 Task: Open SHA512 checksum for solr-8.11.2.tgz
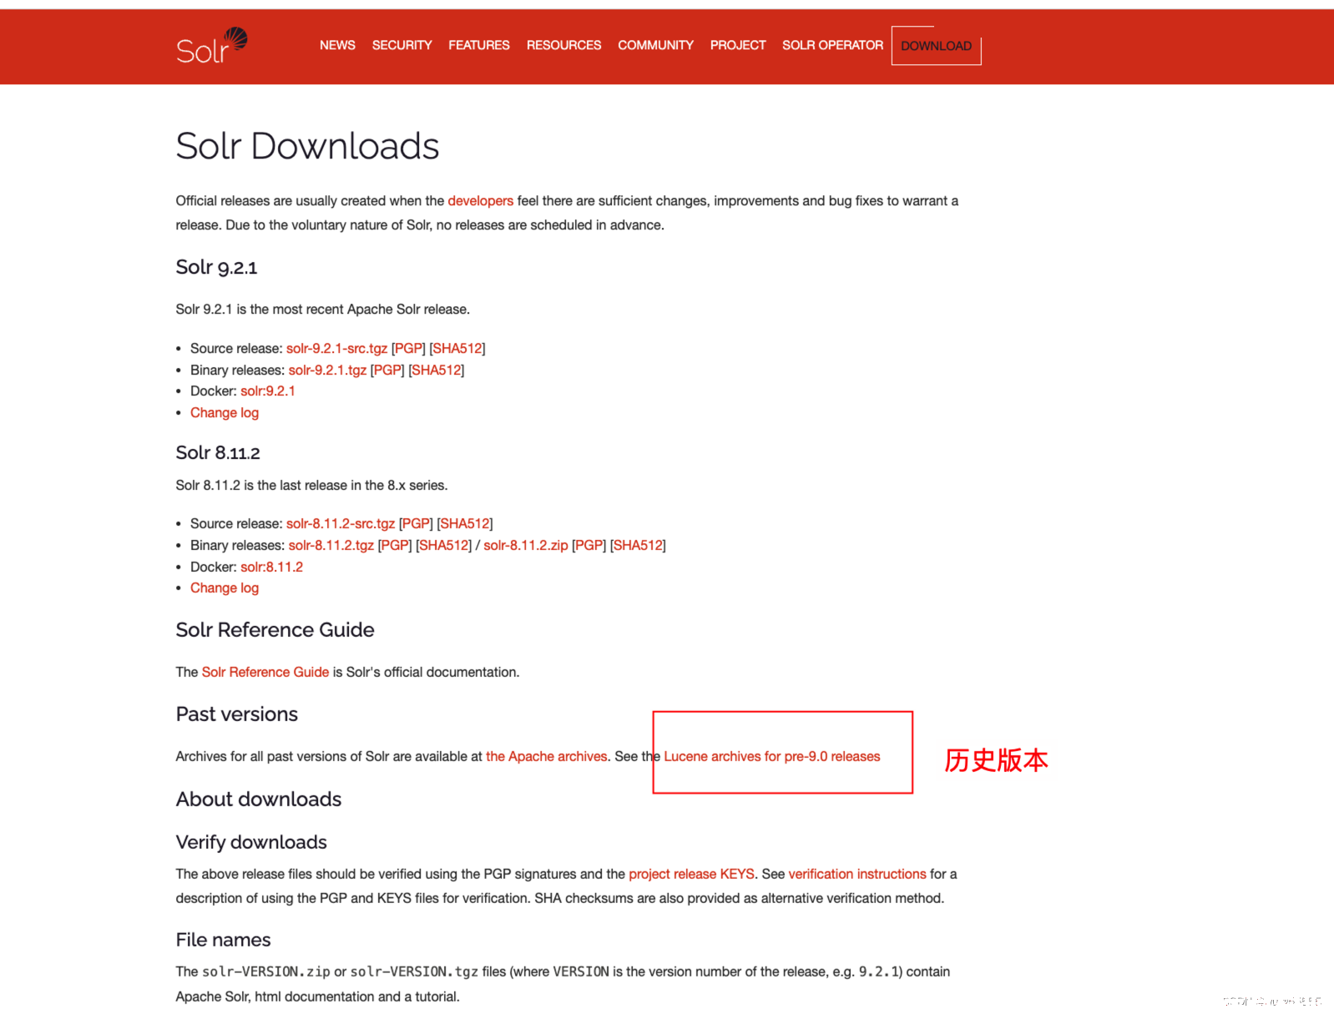click(444, 545)
